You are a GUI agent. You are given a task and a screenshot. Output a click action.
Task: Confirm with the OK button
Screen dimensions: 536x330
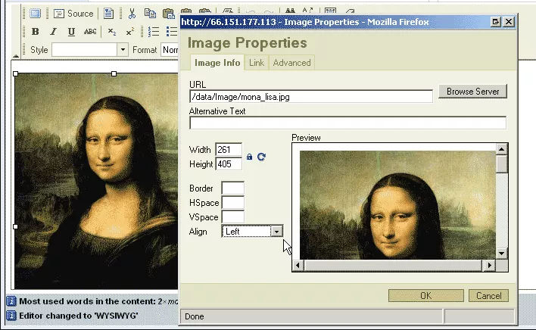pos(426,295)
